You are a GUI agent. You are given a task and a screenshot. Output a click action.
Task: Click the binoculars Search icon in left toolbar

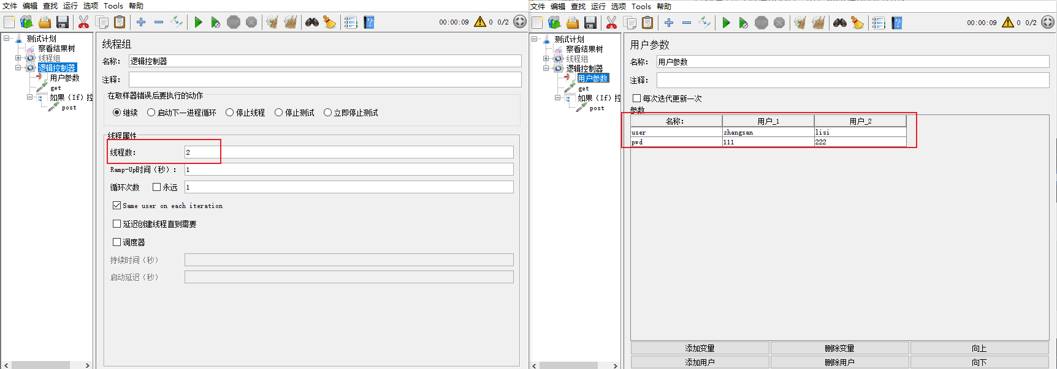click(312, 23)
